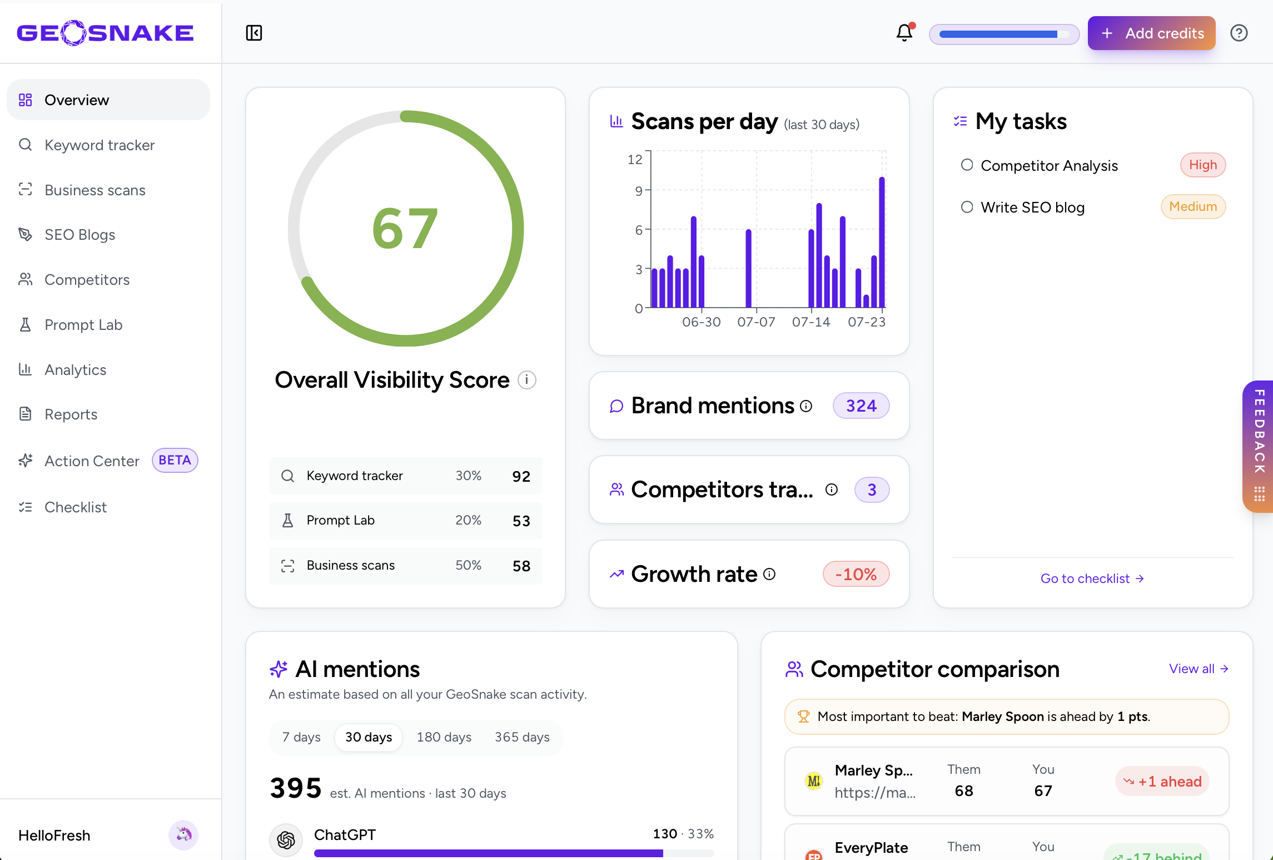Click the Competitors people icon in sidebar
The width and height of the screenshot is (1273, 860).
click(x=26, y=279)
